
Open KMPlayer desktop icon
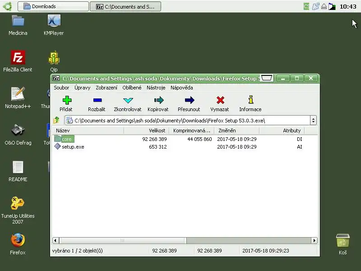[54, 21]
